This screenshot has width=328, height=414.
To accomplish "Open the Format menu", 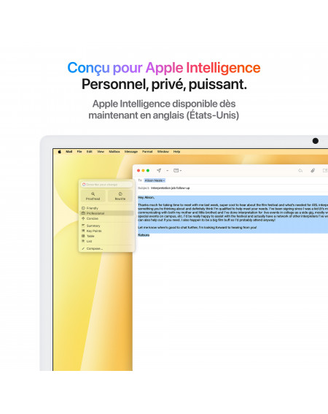I will [x=147, y=152].
